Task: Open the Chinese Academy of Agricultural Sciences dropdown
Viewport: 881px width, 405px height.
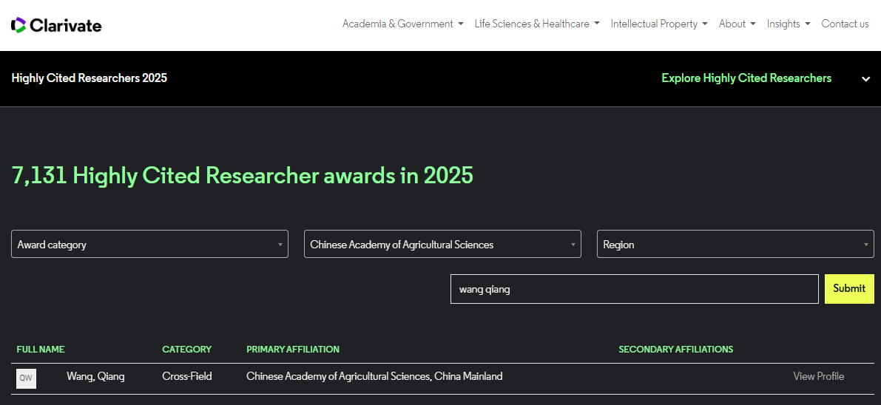Action: point(442,245)
